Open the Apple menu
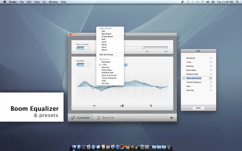This screenshot has width=242, height=151. pyautogui.click(x=5, y=2)
